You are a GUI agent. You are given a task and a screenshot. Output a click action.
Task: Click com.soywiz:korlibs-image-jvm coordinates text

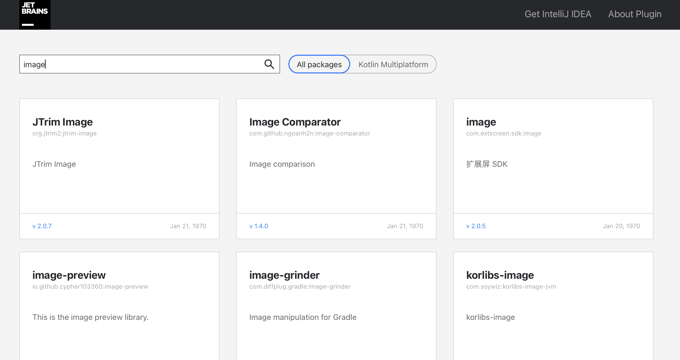(x=511, y=287)
